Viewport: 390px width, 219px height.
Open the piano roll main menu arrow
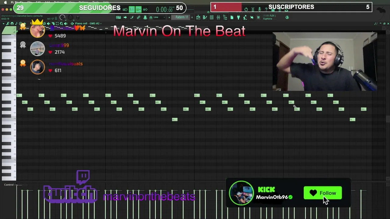(3, 23)
